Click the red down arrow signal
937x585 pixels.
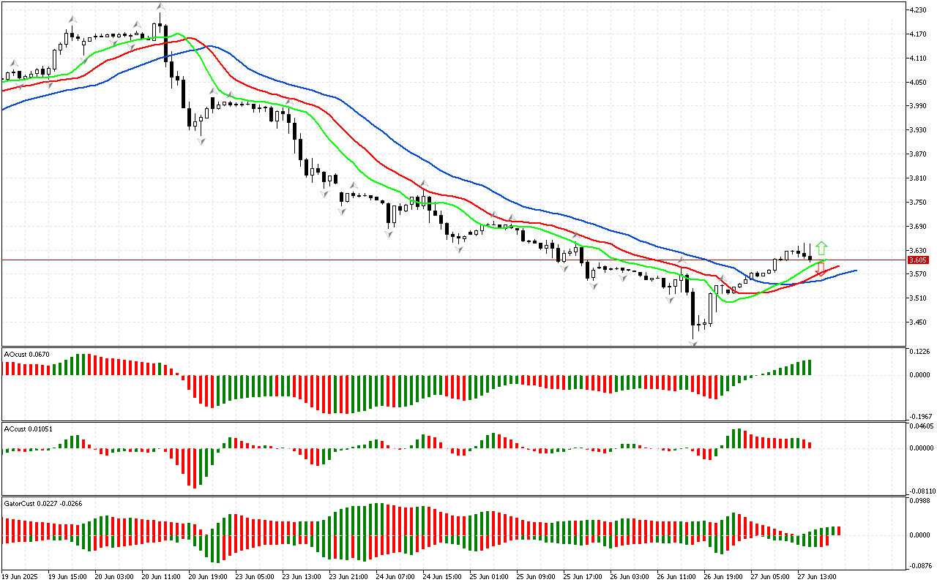coord(821,268)
